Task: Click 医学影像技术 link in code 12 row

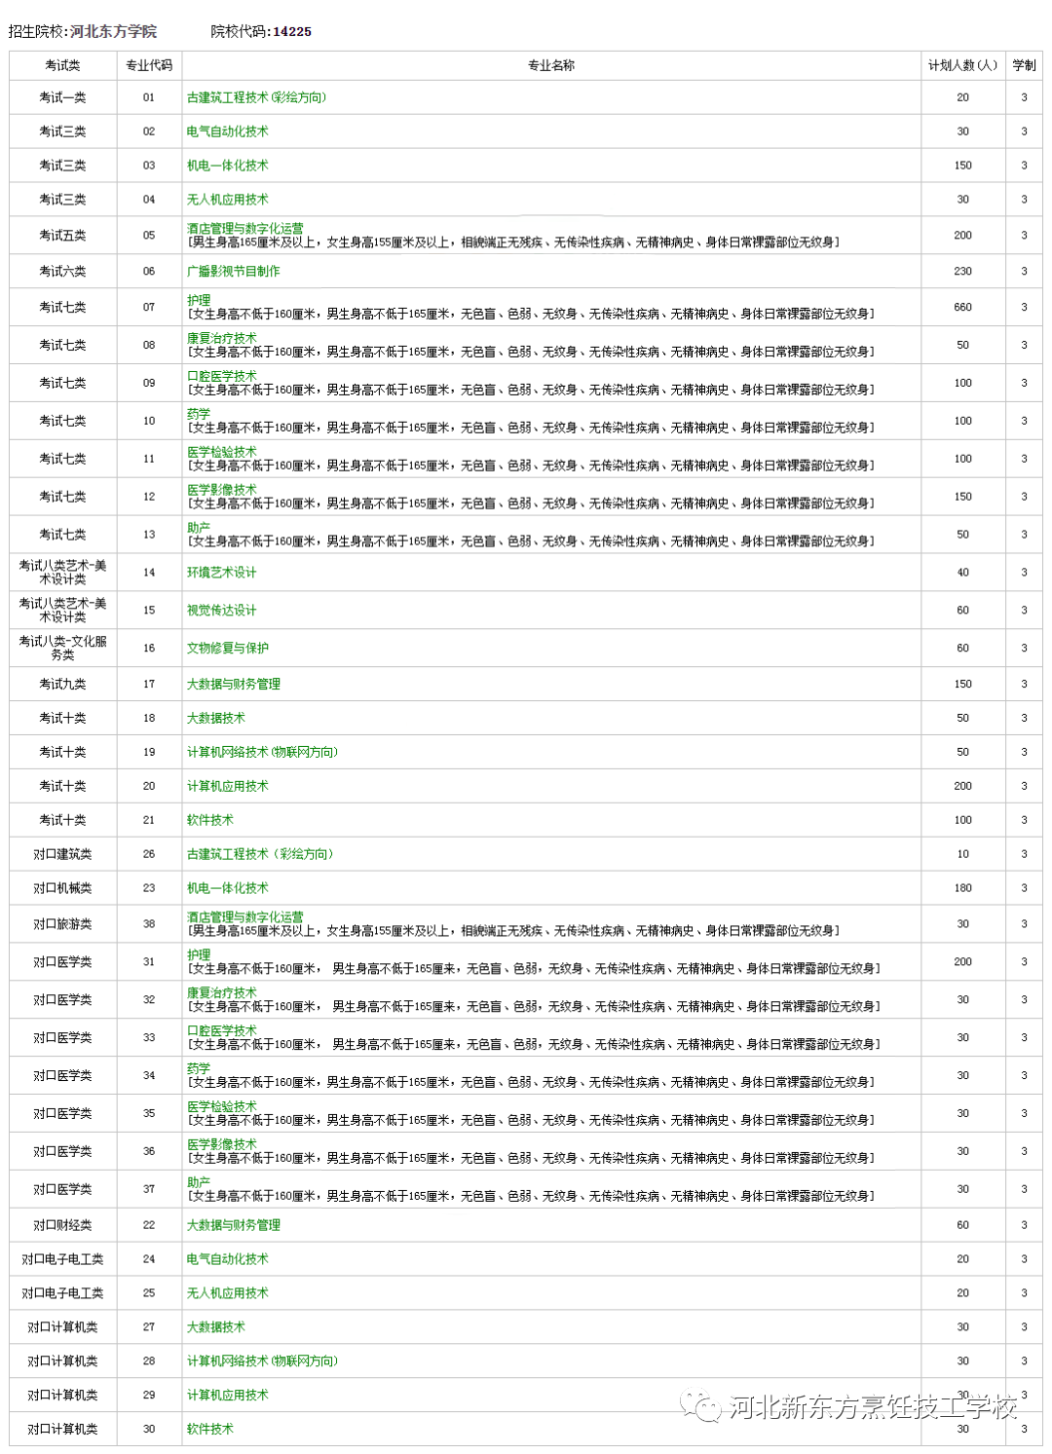Action: (221, 490)
